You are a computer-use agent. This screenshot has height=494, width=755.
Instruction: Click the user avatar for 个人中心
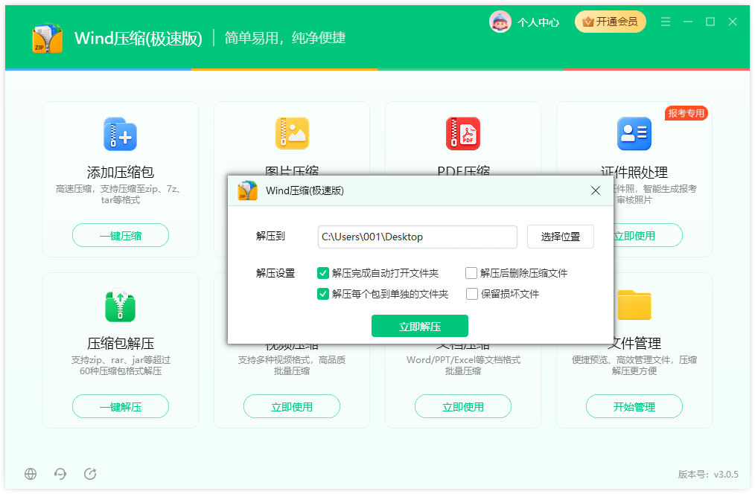tap(500, 22)
